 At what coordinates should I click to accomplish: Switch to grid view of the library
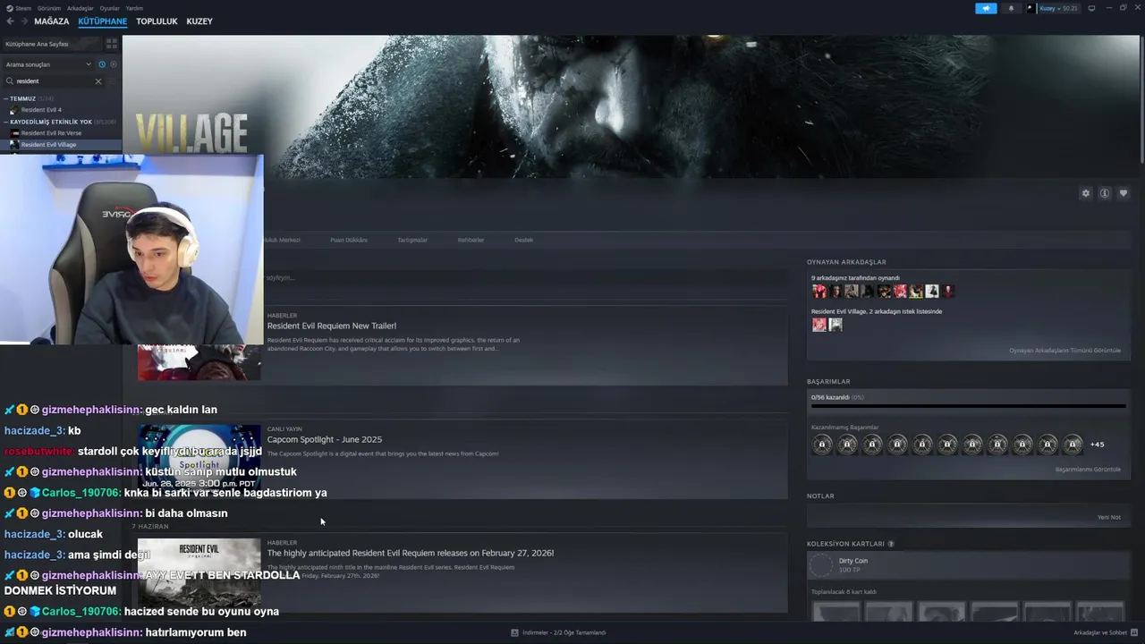[112, 44]
